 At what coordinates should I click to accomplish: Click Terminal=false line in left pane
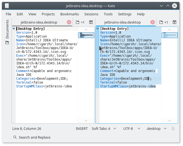30,82
